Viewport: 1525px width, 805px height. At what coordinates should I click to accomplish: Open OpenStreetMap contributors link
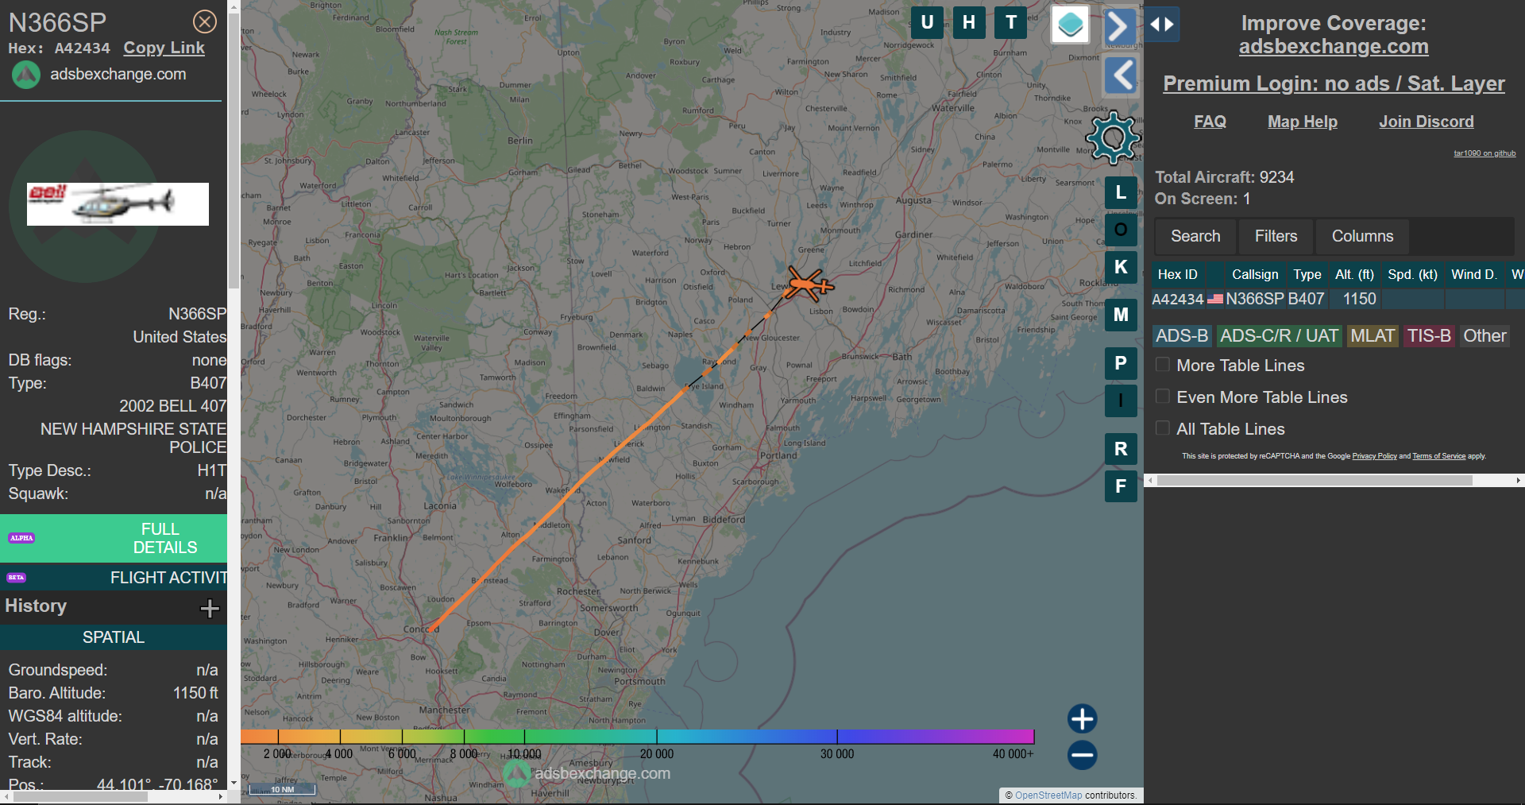click(x=1048, y=795)
